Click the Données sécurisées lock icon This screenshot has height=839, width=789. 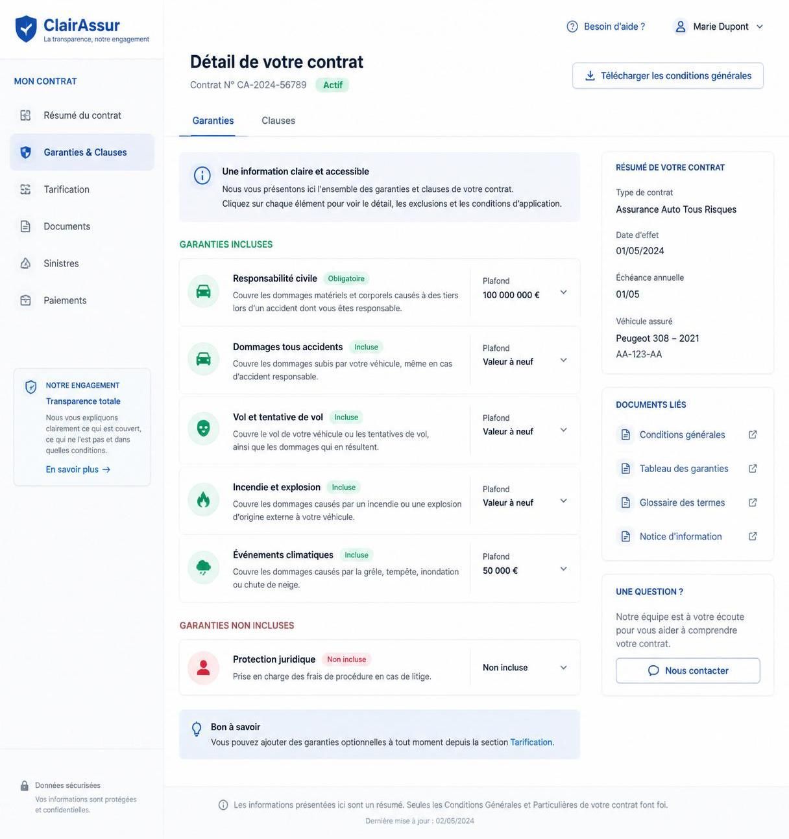[x=24, y=786]
